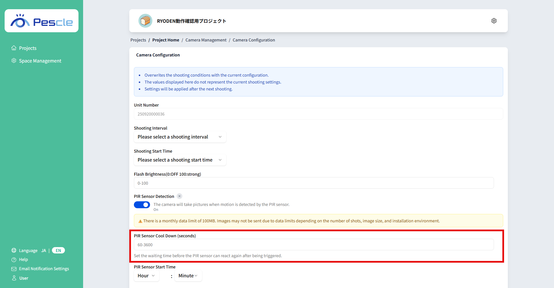
Task: Open the Shooting Interval dropdown
Action: tap(180, 137)
